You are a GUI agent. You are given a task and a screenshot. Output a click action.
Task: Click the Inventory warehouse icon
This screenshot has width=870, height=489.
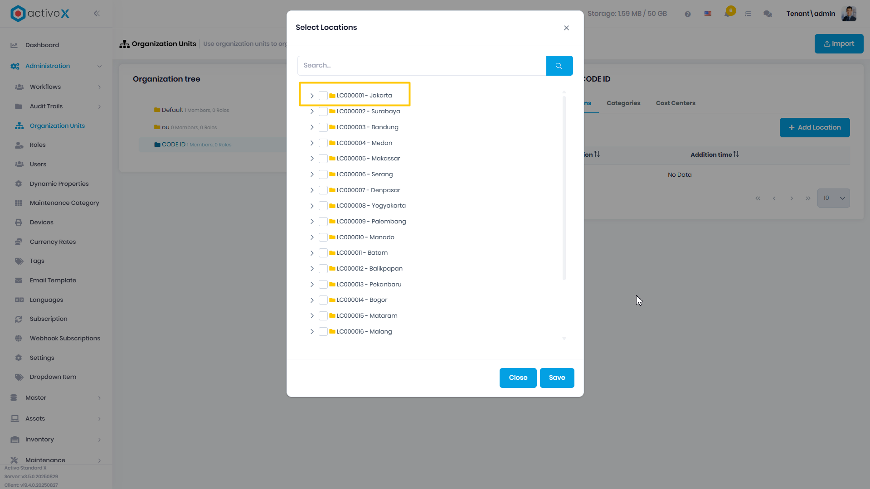pos(15,440)
